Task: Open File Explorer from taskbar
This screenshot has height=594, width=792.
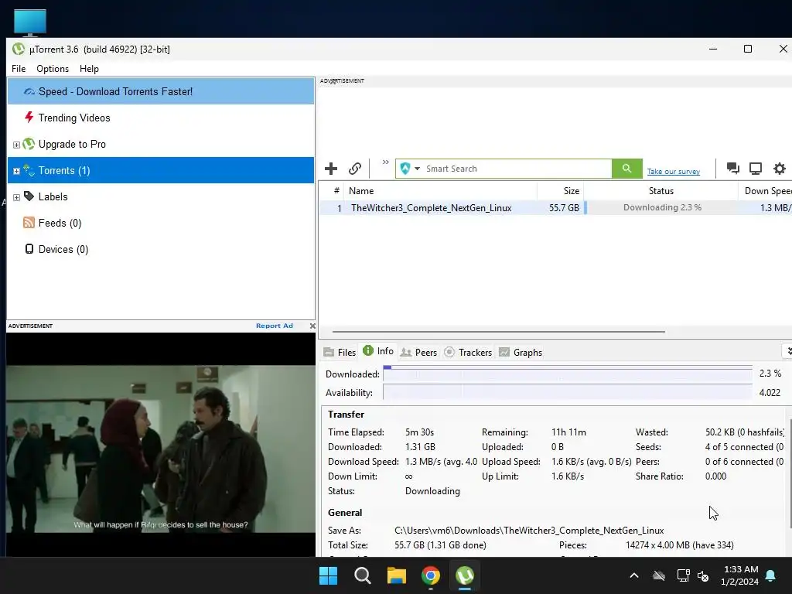Action: click(x=397, y=575)
